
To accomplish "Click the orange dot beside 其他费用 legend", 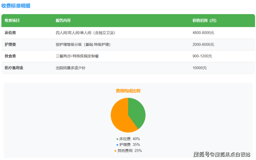I will pos(116,151).
